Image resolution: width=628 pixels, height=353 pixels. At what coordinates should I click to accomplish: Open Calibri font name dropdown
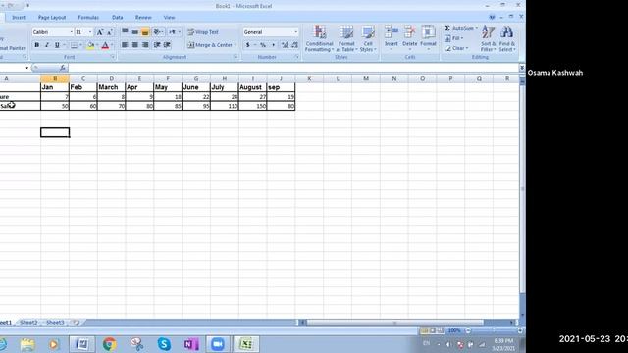click(72, 32)
